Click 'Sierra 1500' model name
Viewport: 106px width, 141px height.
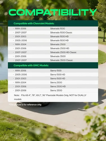tap(56, 70)
